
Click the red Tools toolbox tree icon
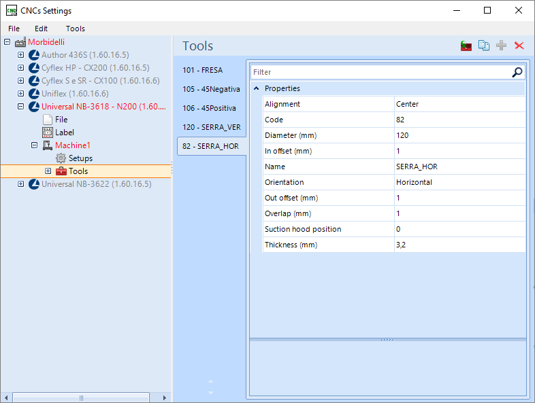point(61,171)
